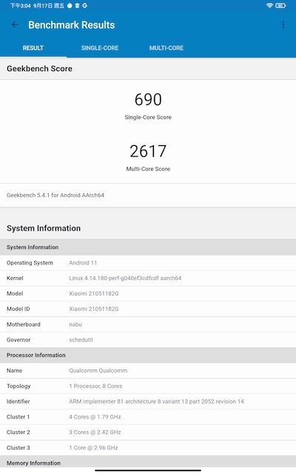Tap Geekbench 5.4.1 for Android AArch64 text
296x474 pixels.
[55, 196]
